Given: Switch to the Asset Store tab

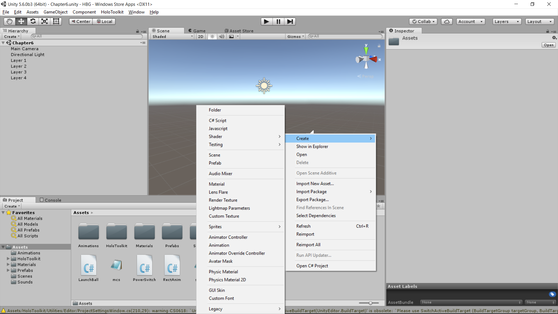Looking at the screenshot, I should click(x=239, y=31).
